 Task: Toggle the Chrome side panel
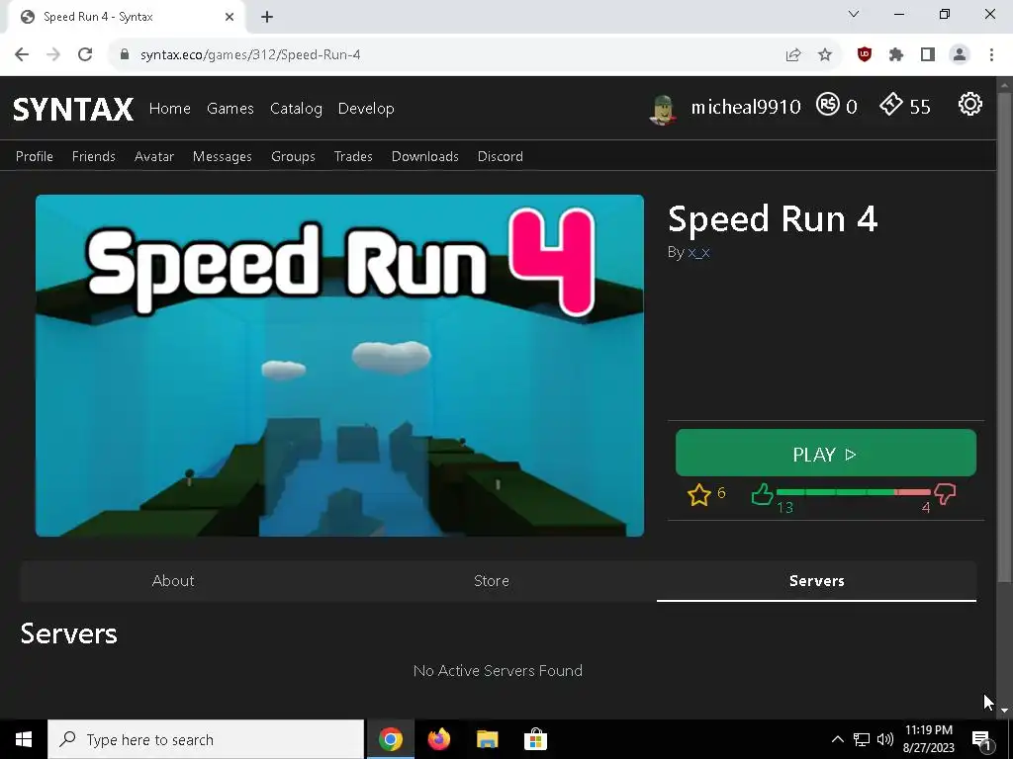(928, 55)
